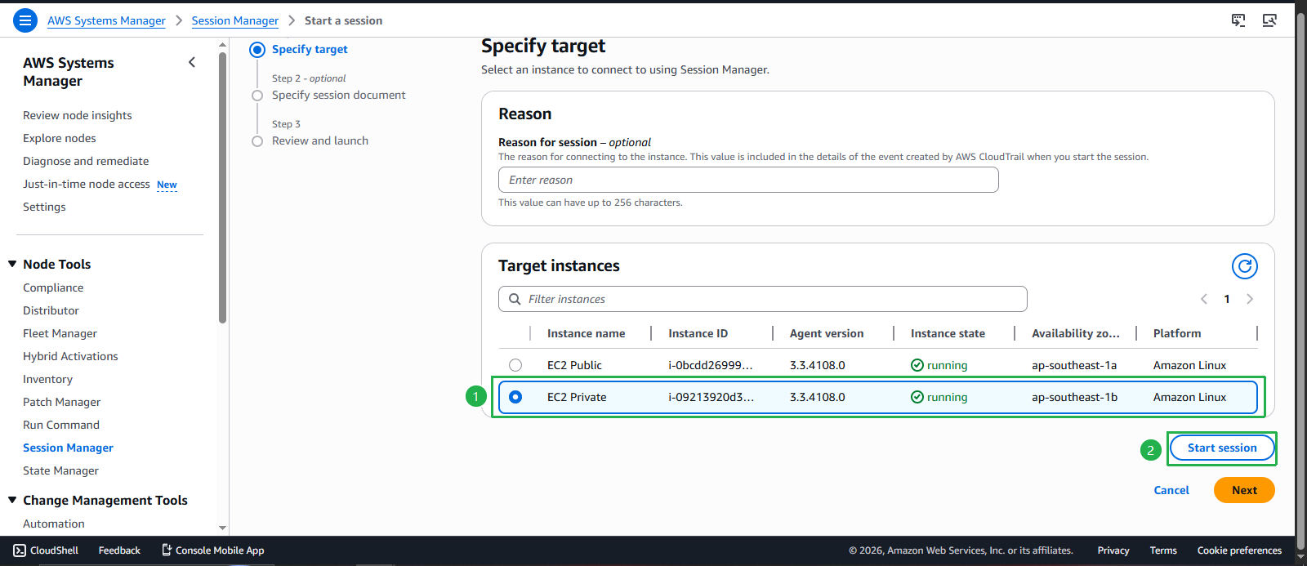
Task: Click the search icon in Filter instances
Action: [515, 299]
